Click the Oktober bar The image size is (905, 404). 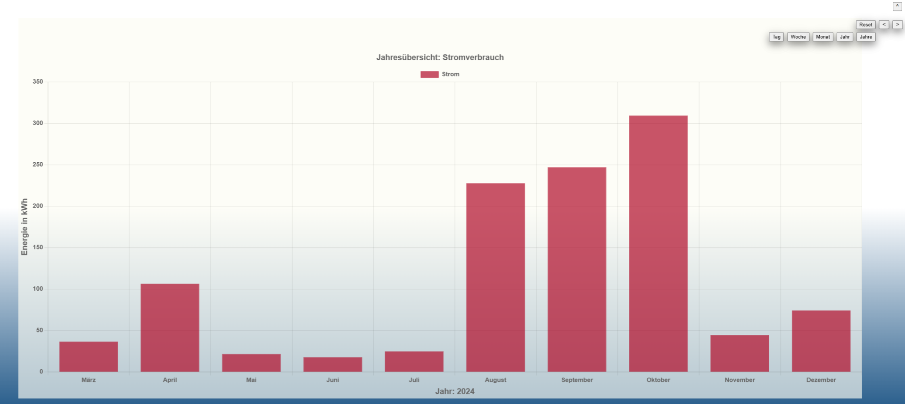(658, 244)
